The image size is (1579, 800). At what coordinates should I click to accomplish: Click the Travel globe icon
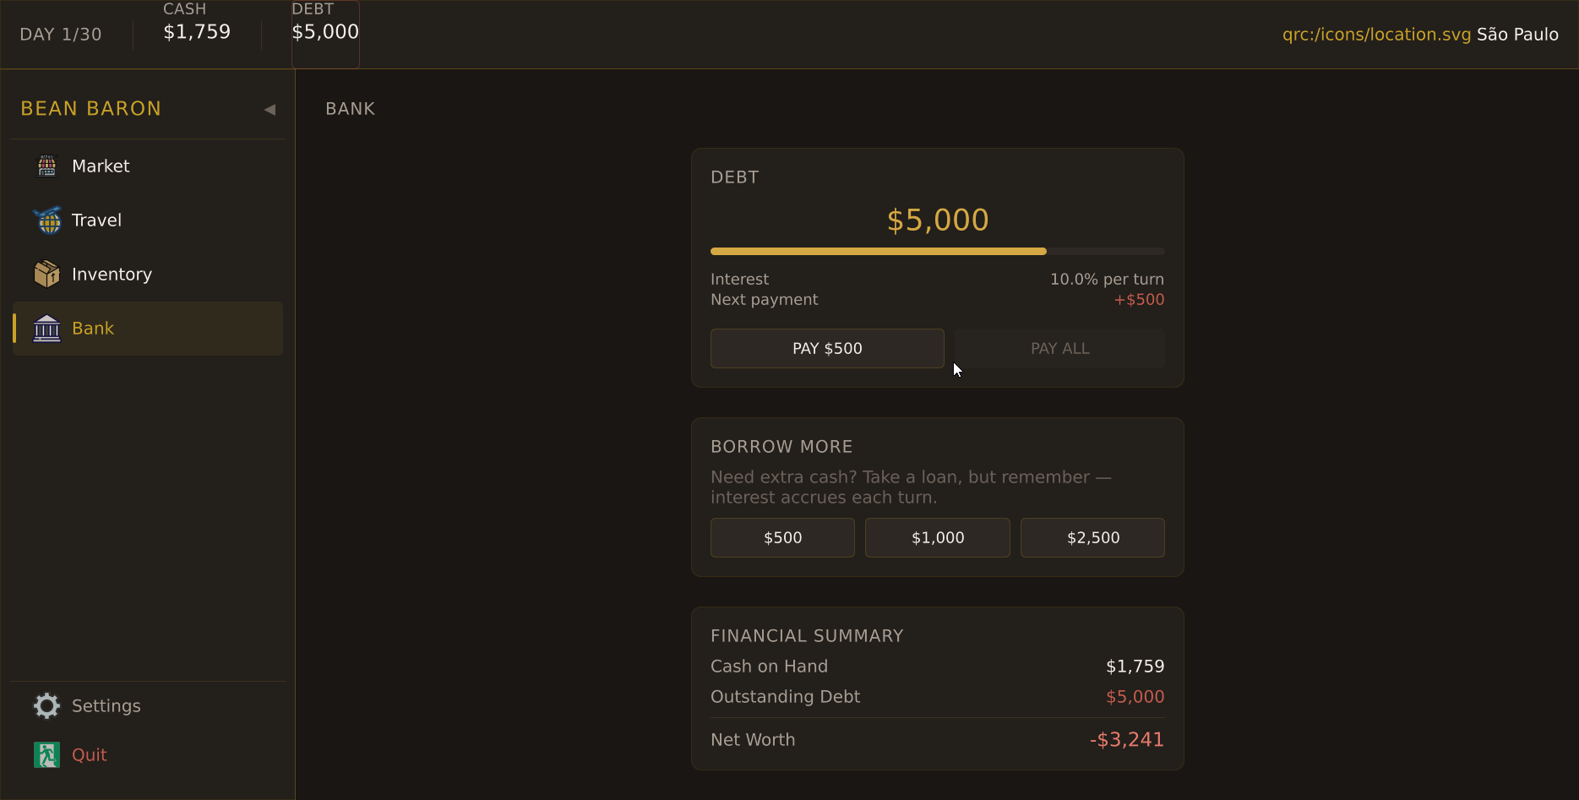[x=47, y=220]
